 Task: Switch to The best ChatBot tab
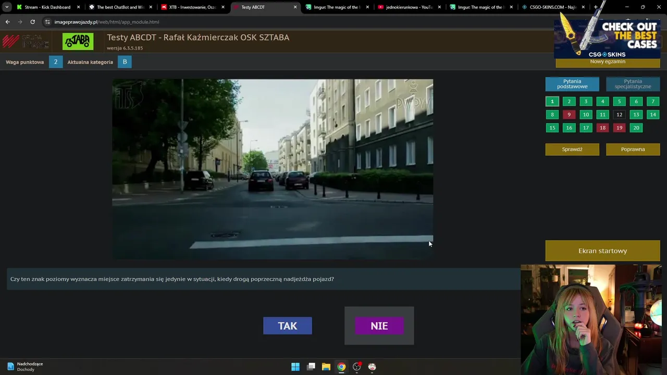coord(120,7)
